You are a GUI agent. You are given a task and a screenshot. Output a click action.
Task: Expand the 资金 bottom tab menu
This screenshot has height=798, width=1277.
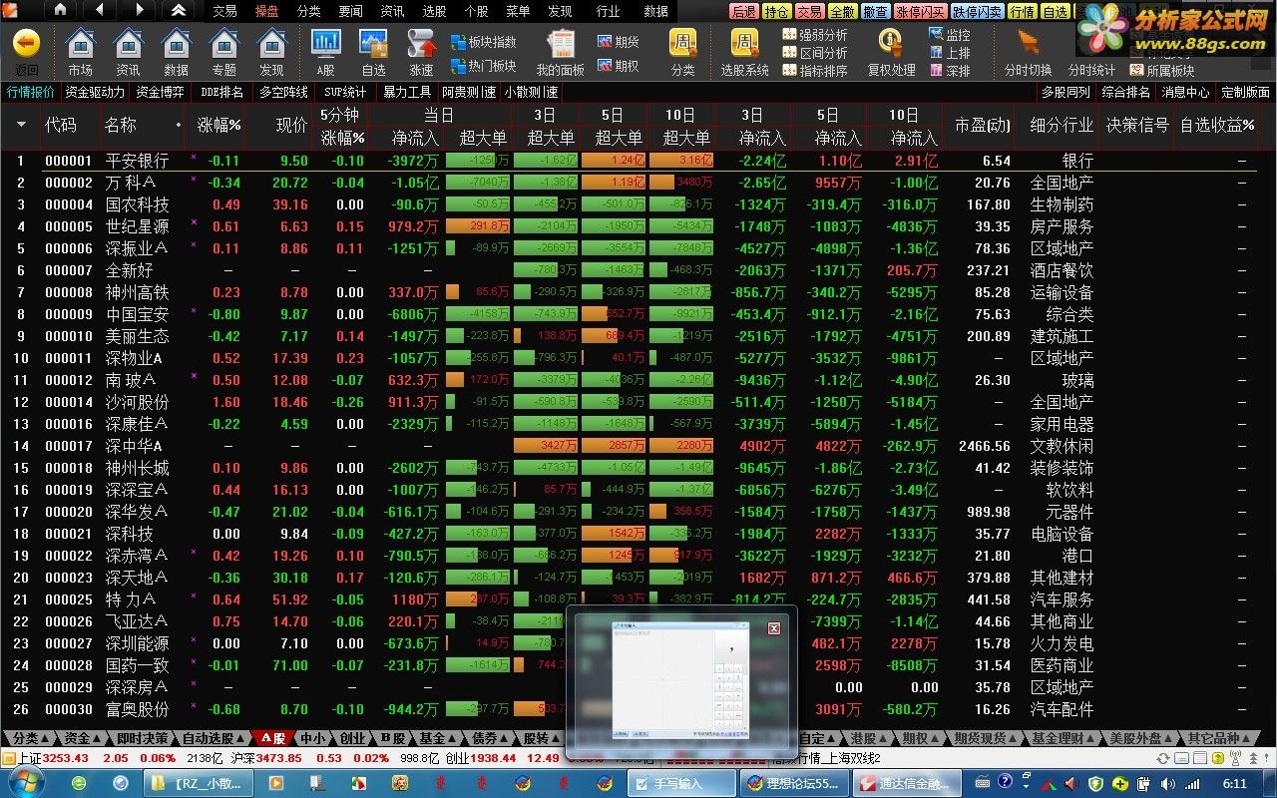coord(83,738)
